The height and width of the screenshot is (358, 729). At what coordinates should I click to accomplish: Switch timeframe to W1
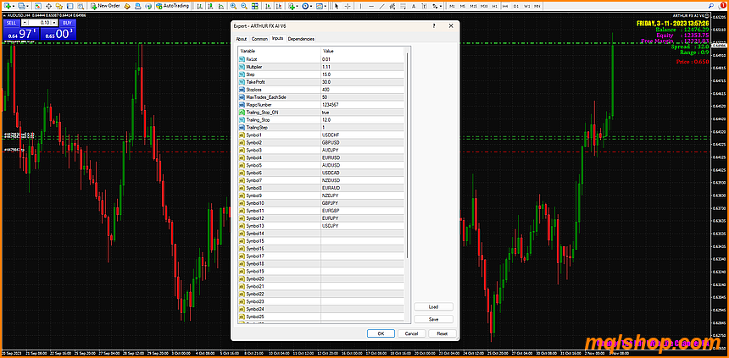coord(526,6)
